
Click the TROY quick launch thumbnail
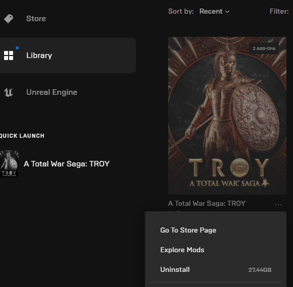coord(9,164)
